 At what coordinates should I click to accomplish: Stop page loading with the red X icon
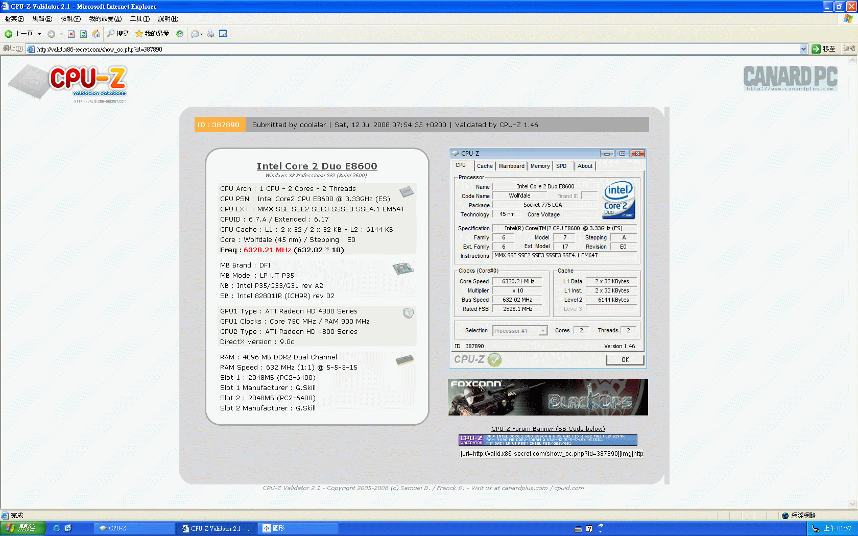(71, 34)
